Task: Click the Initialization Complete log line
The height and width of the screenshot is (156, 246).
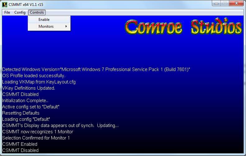Action: point(25,101)
